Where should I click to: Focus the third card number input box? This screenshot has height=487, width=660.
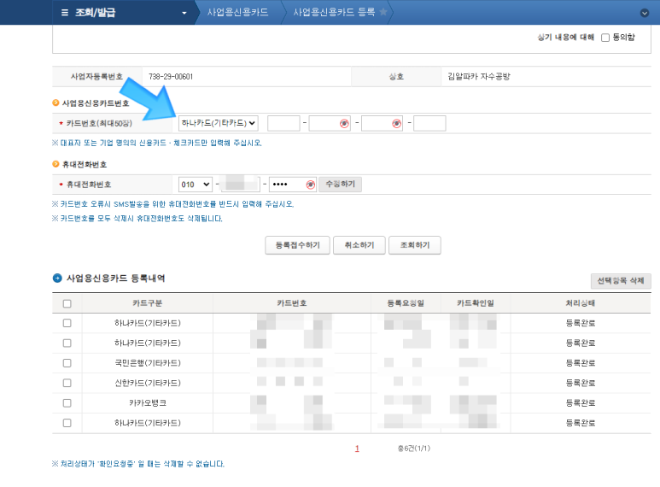point(382,123)
